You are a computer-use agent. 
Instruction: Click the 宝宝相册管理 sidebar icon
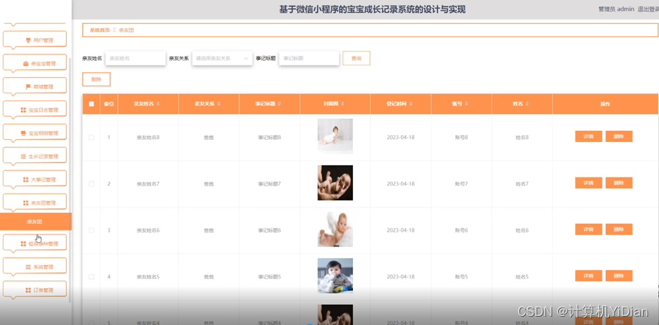pos(23,134)
